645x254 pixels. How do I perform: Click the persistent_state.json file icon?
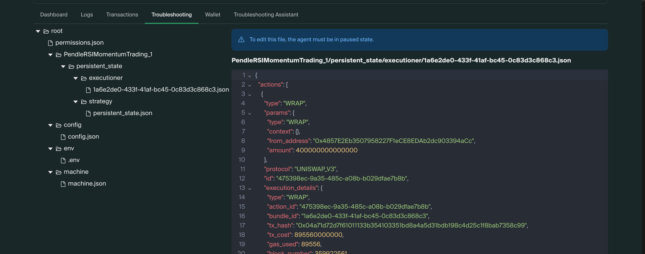88,113
